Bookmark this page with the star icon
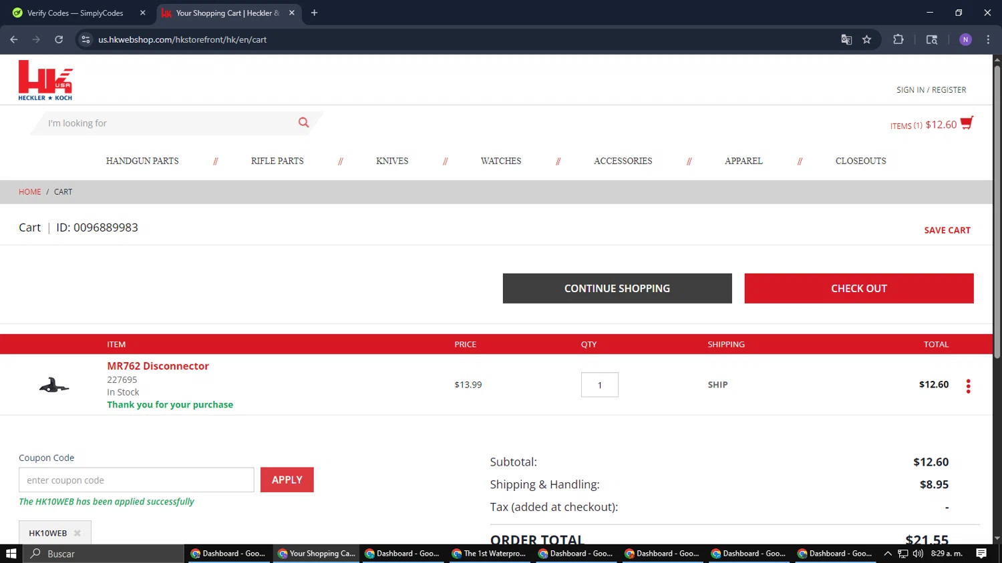 pos(867,39)
